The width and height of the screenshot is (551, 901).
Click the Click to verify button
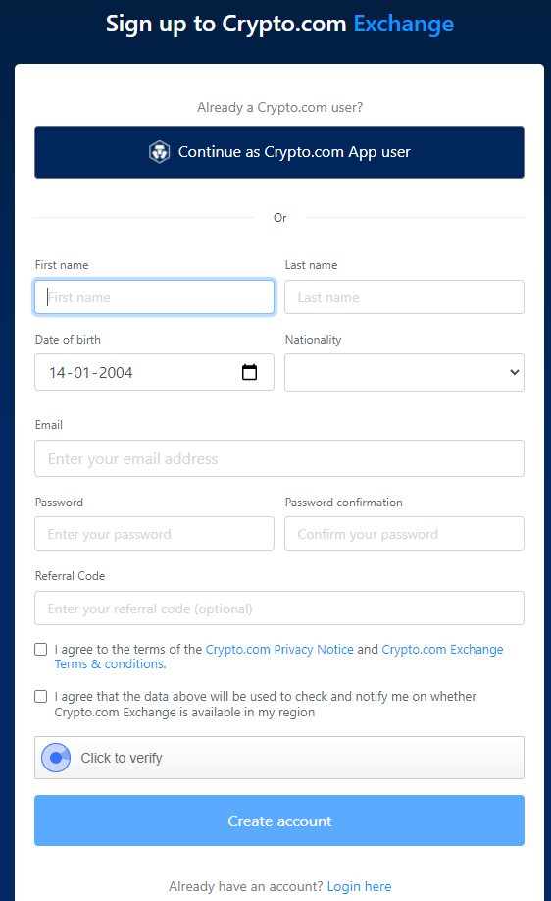pyautogui.click(x=279, y=758)
